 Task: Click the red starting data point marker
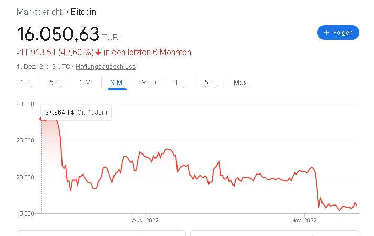tap(41, 118)
